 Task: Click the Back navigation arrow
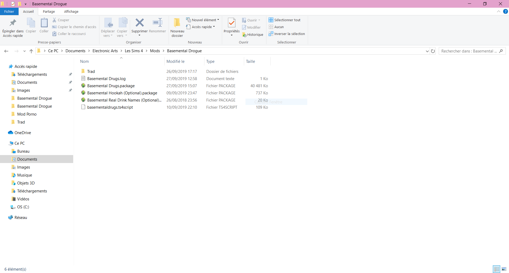[x=6, y=51]
